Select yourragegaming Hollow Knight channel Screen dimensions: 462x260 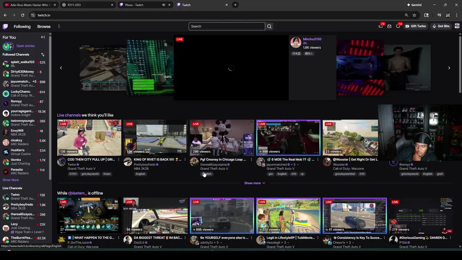[25, 113]
